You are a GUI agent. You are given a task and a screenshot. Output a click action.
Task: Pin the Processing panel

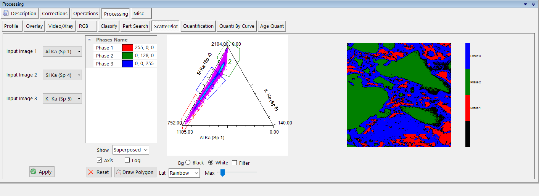point(533,4)
